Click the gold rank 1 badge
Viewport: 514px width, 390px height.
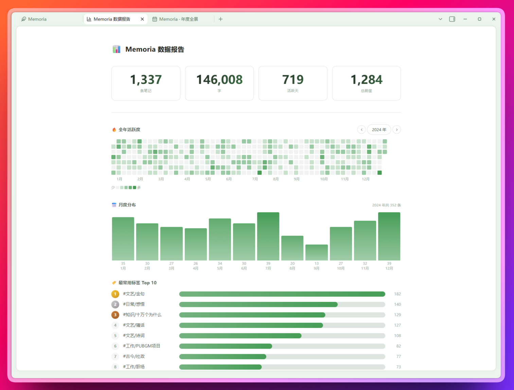point(115,294)
